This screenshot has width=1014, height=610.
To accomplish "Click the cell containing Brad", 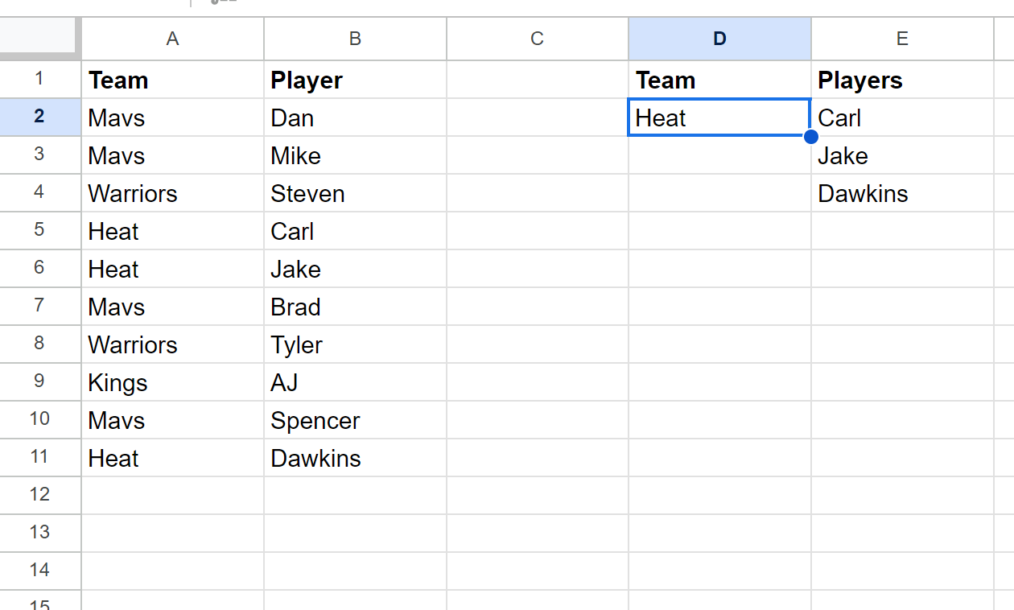I will coord(355,307).
